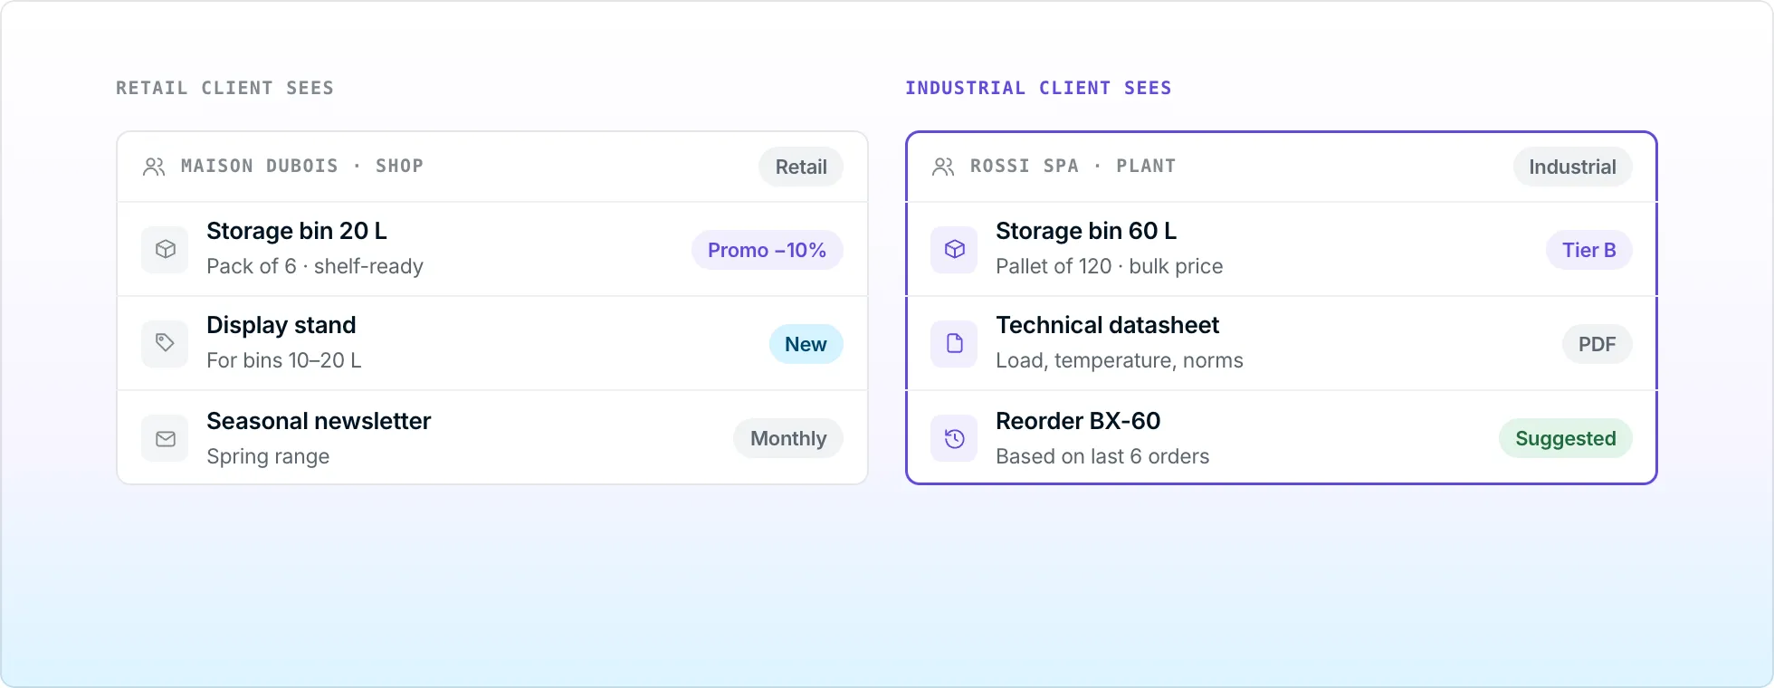
Task: Click the 'Pack of 6 · shelf-ready' text
Action: (x=315, y=266)
